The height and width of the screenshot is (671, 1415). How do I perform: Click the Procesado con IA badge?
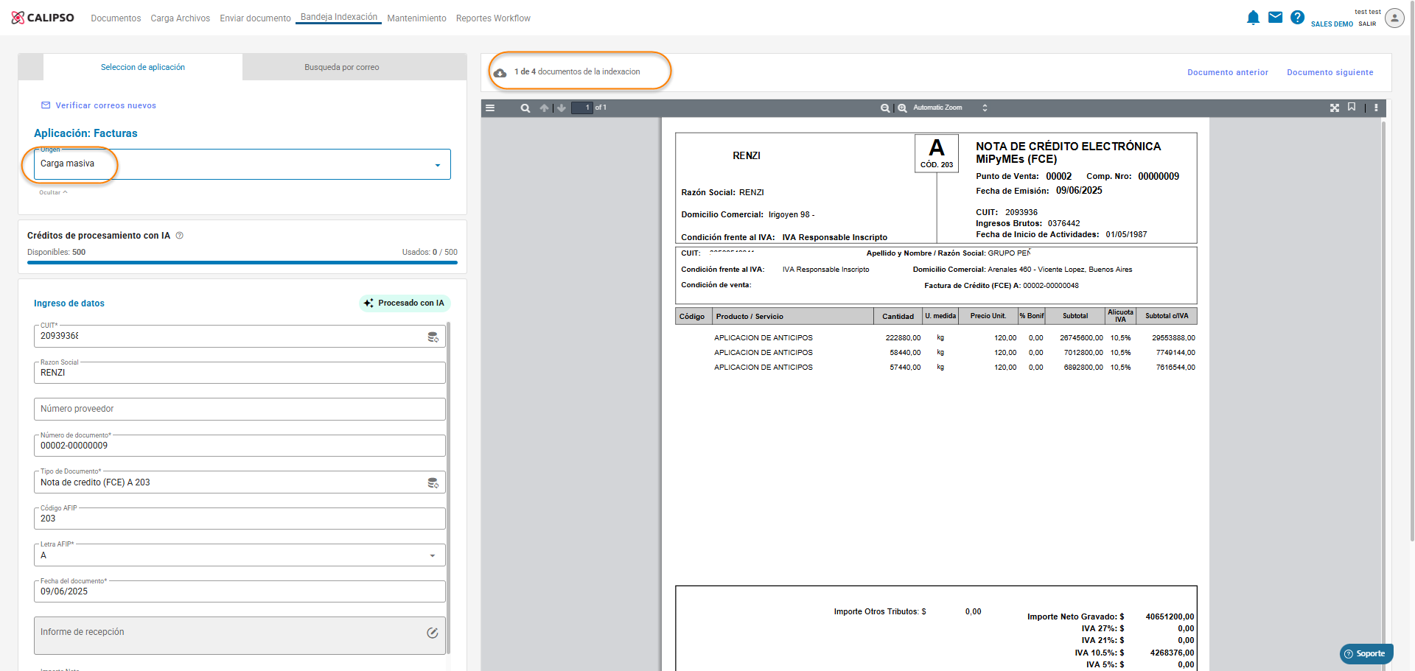tap(405, 303)
